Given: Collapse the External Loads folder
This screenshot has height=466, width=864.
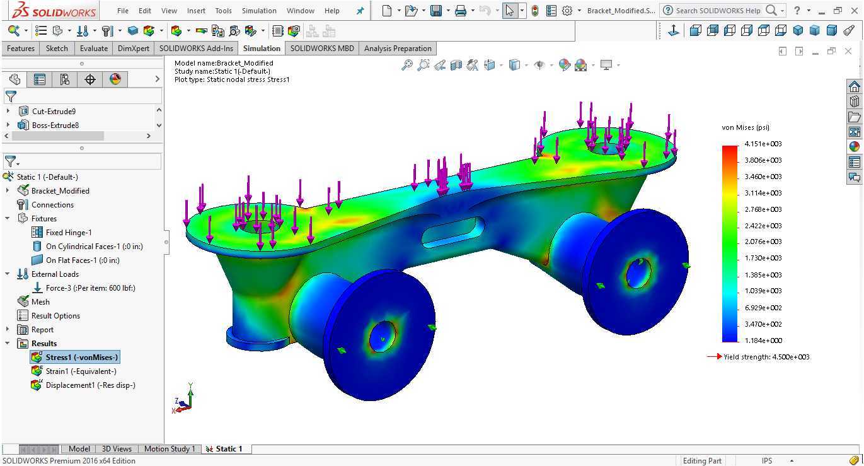Looking at the screenshot, I should tap(8, 274).
